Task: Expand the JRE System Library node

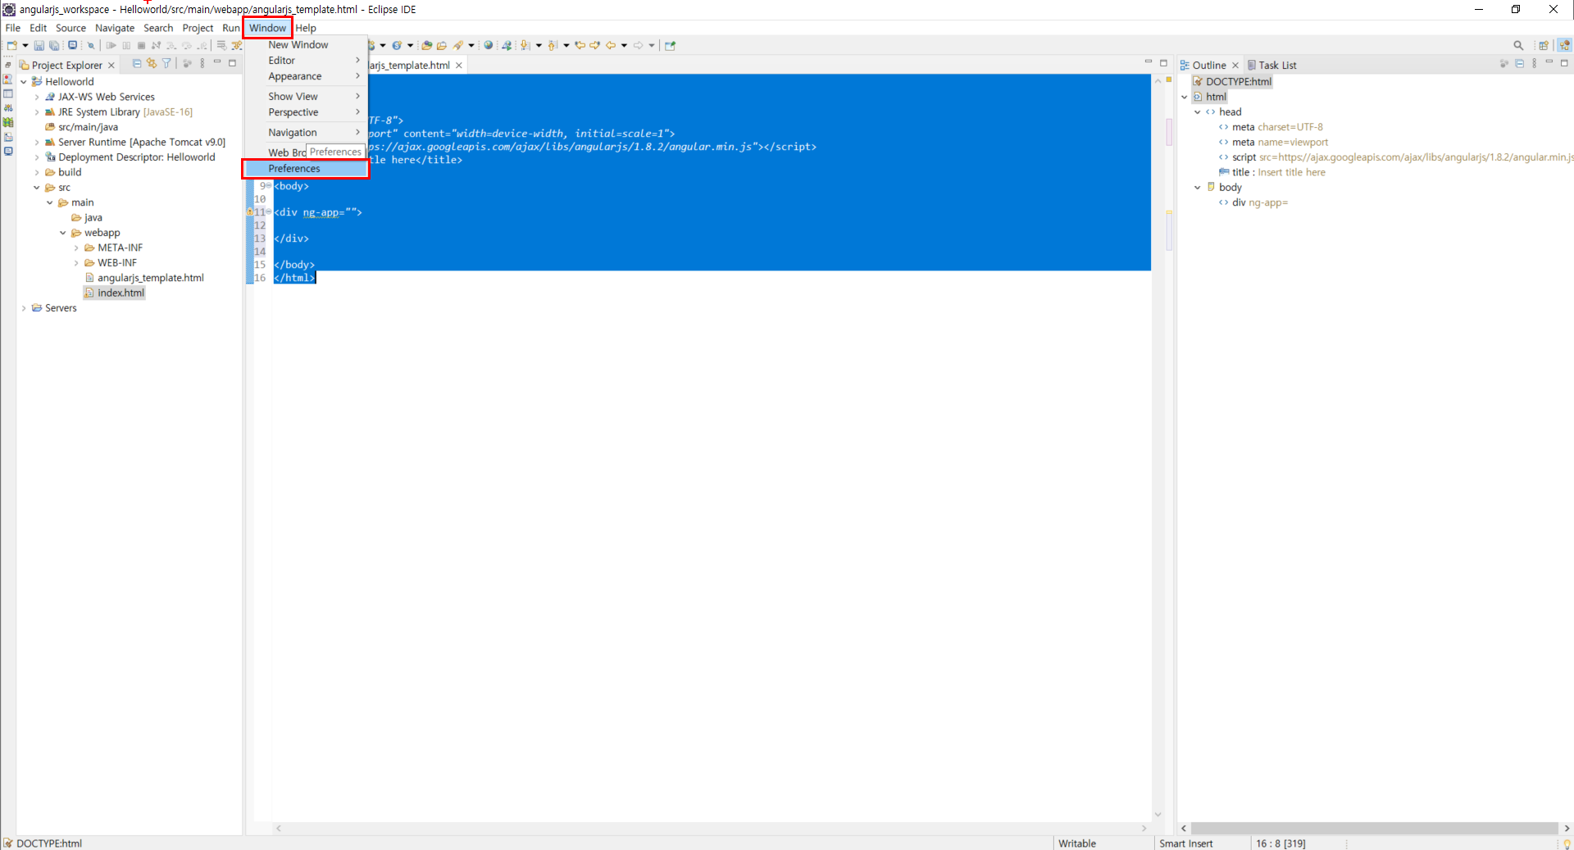Action: coord(37,112)
